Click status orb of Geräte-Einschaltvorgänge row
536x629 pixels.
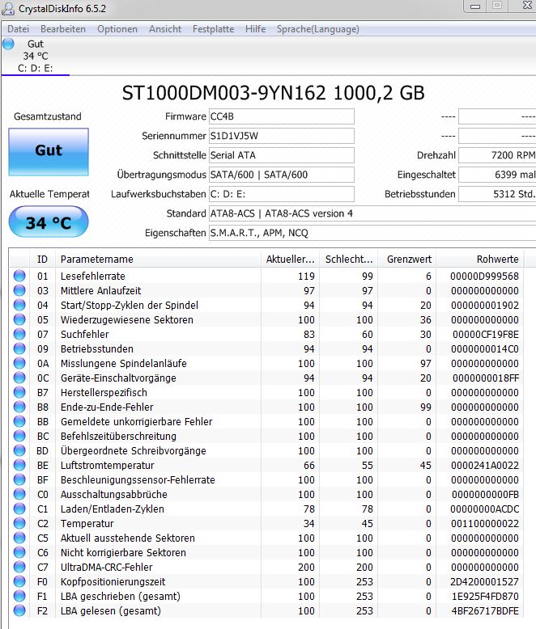(x=19, y=378)
